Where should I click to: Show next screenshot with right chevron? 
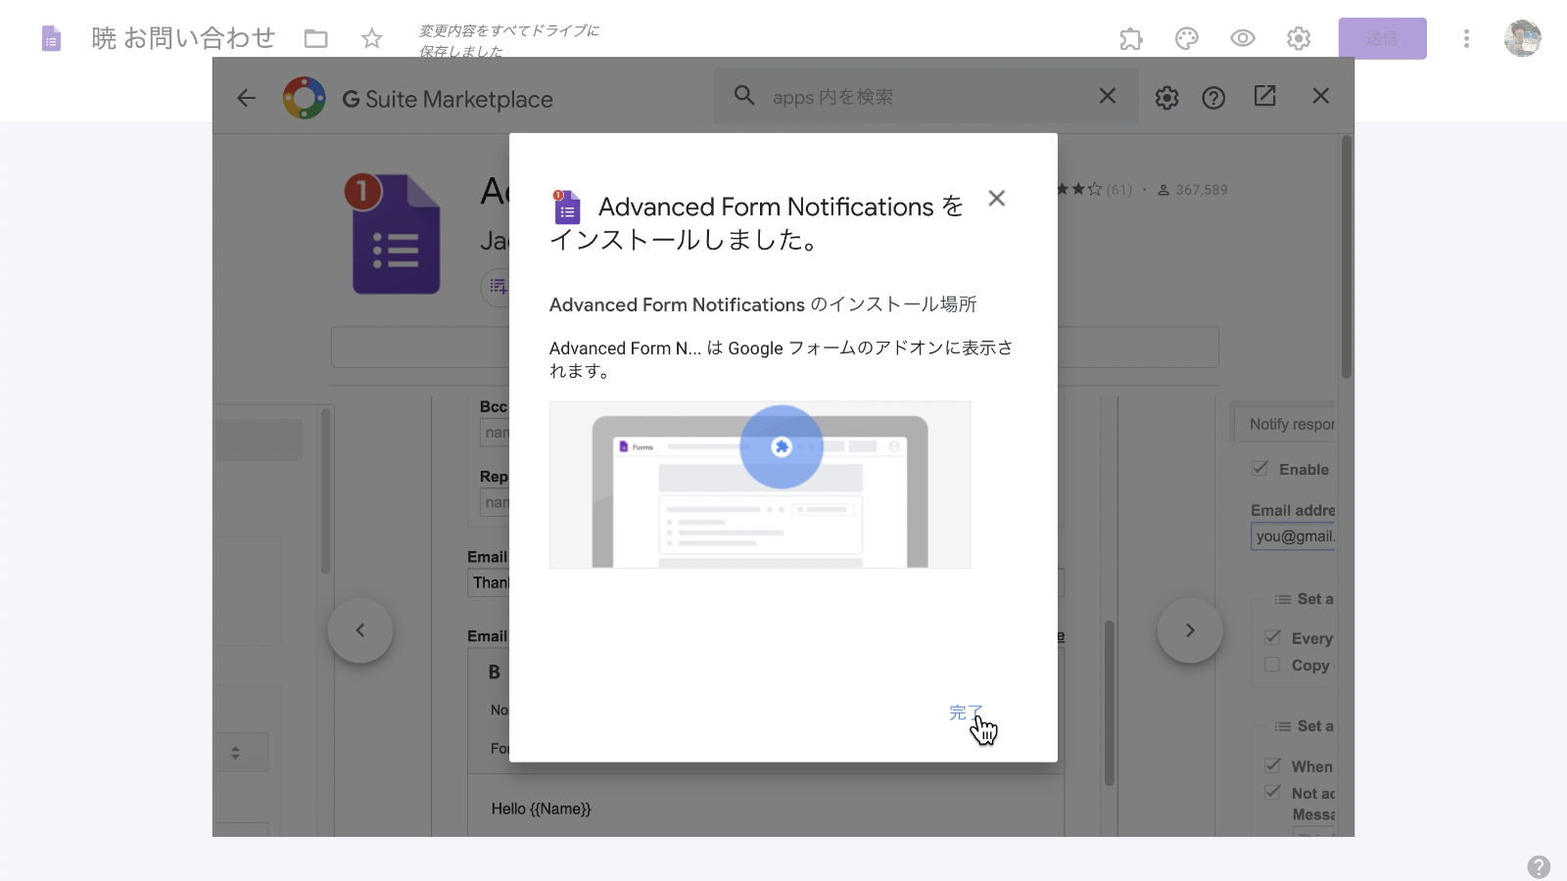point(1190,630)
